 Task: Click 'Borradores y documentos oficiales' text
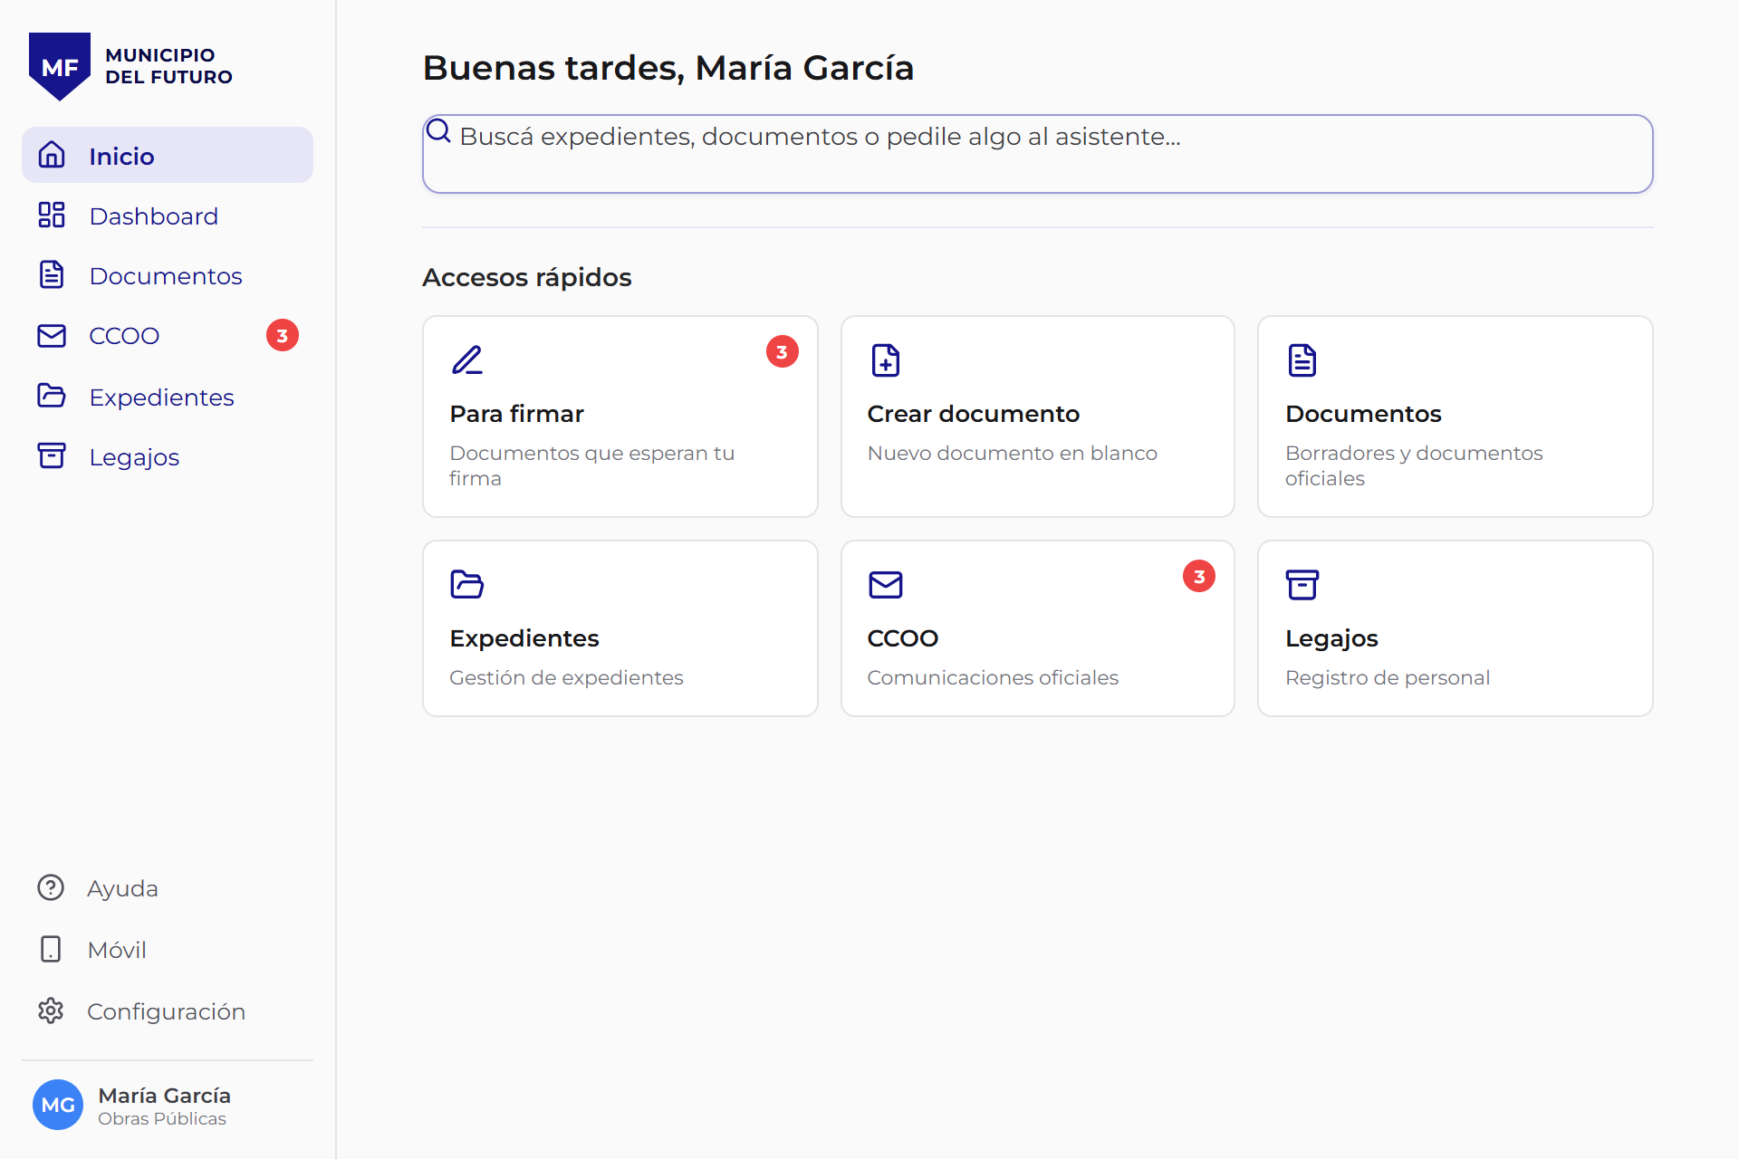pos(1414,465)
